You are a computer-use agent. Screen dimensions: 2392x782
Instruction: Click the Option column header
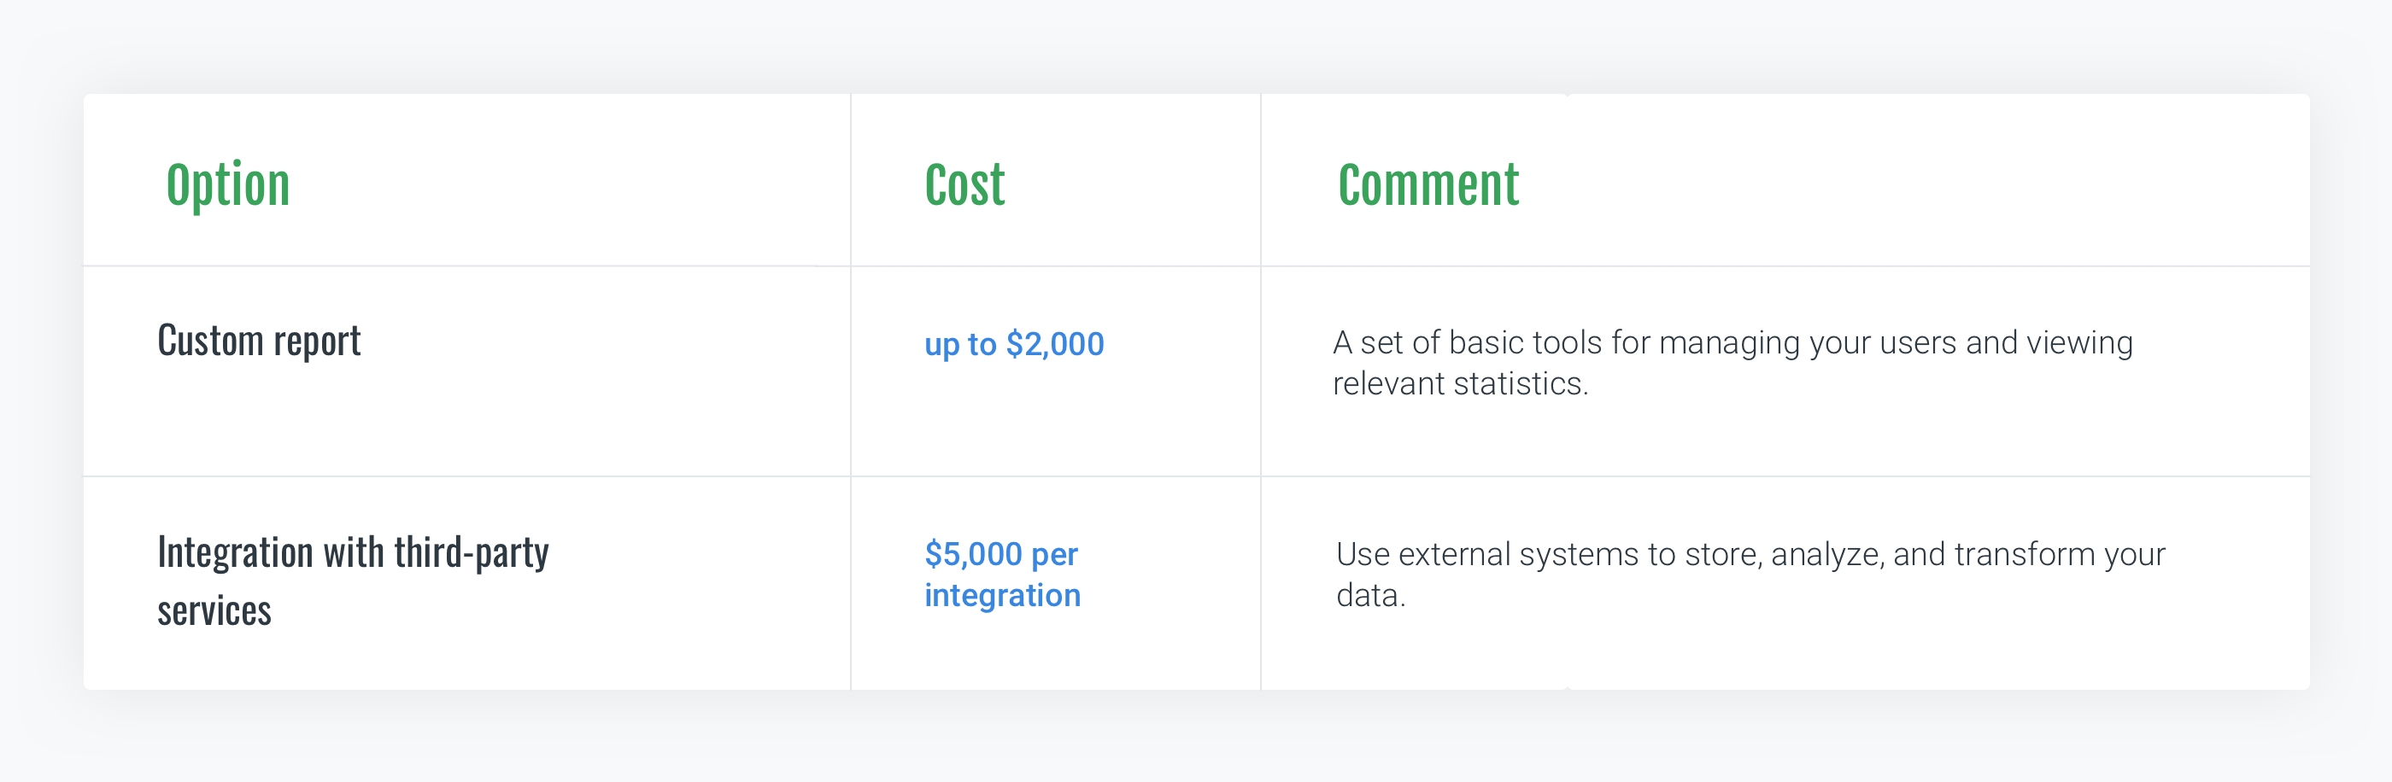pyautogui.click(x=228, y=184)
